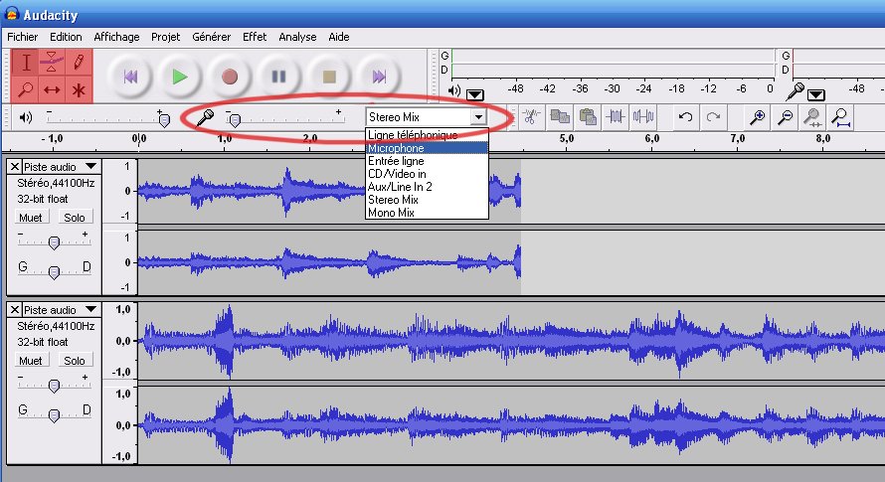885x482 pixels.
Task: Pause with the Pause button
Action: tap(278, 77)
